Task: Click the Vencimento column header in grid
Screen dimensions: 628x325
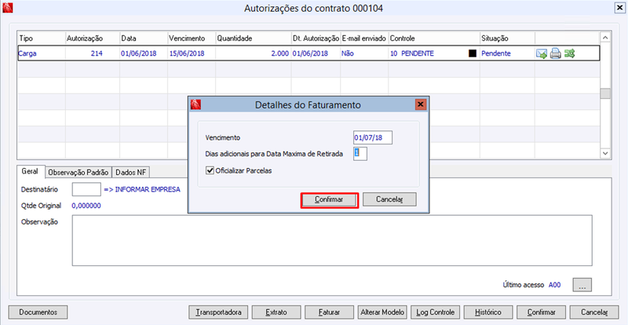Action: [192, 38]
